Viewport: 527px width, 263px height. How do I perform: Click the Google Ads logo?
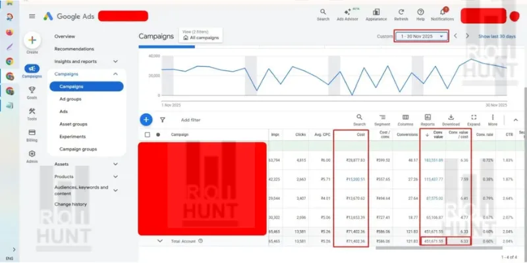coord(69,16)
